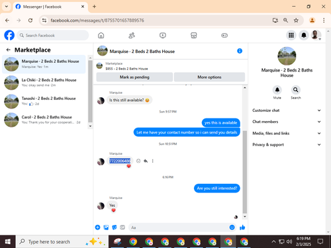Choose a GIF in composer
This screenshot has height=248, width=331.
(122, 227)
